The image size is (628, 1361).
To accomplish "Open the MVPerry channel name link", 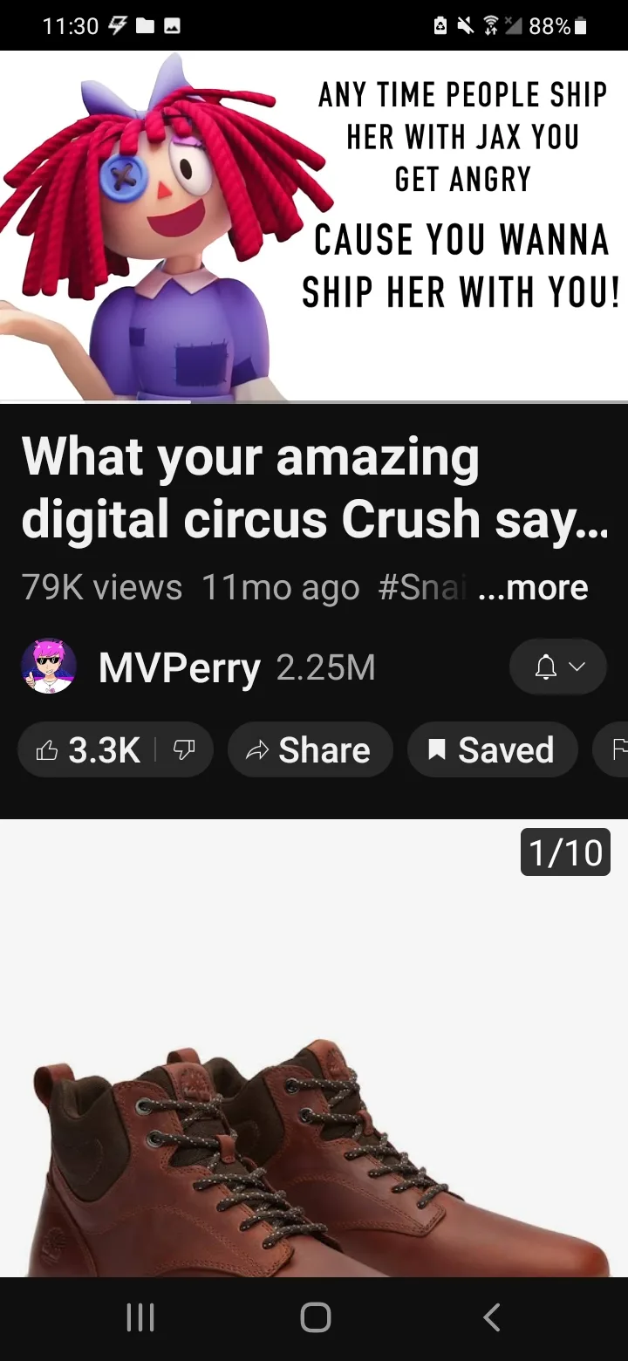I will 179,668.
